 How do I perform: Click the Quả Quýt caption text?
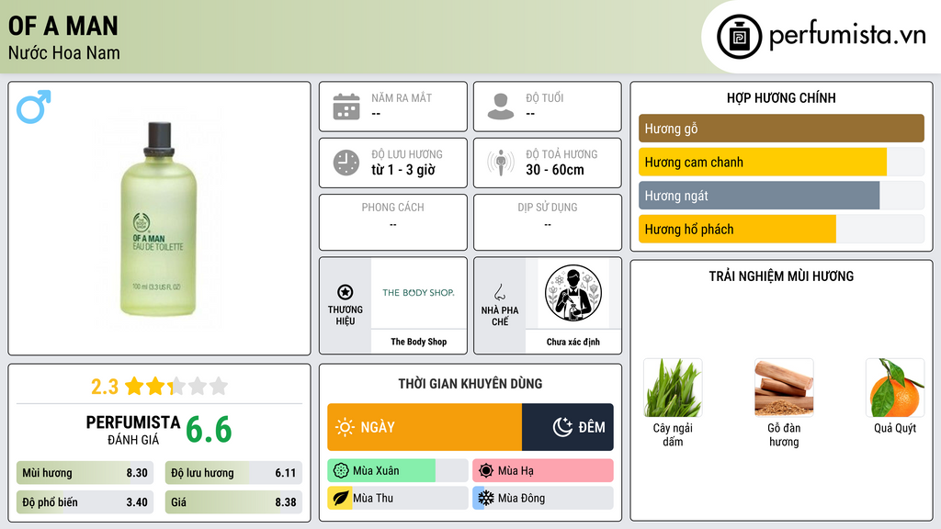[895, 428]
